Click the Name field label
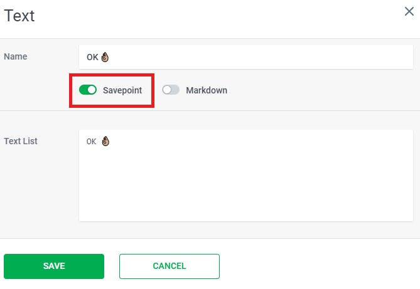 tap(16, 56)
